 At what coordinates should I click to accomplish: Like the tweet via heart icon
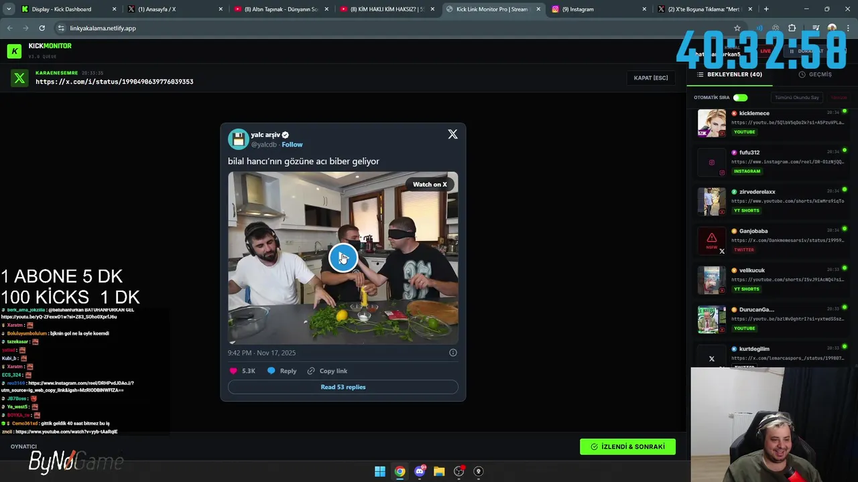pyautogui.click(x=233, y=371)
